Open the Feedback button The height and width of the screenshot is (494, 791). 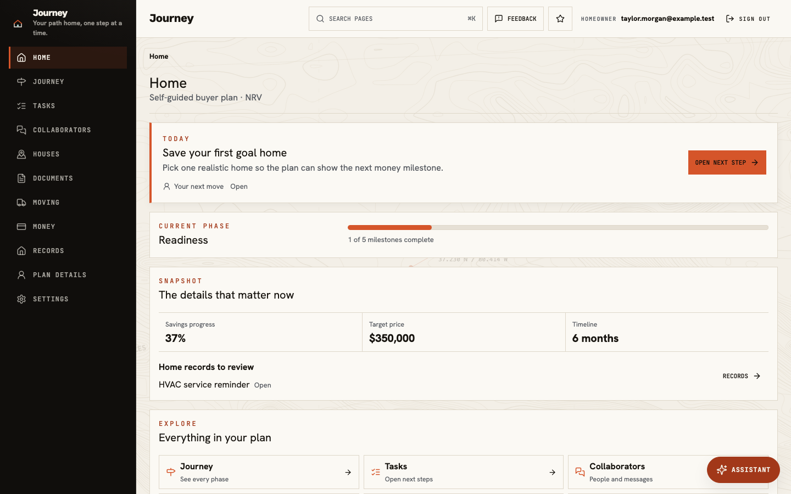click(515, 19)
